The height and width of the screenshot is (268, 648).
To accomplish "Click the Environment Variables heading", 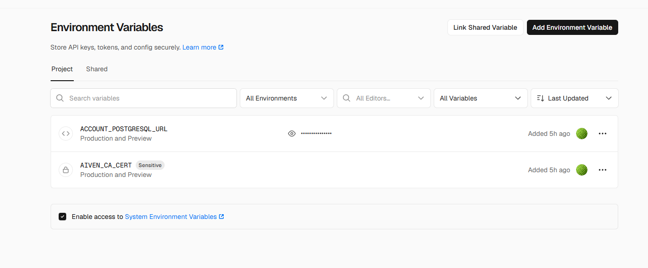I will tap(107, 27).
